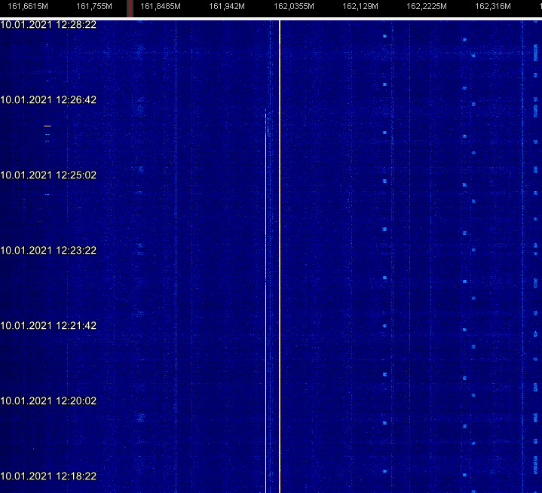Click the strong yellow carrier line in waterfall
This screenshot has height=493, width=542.
click(x=280, y=257)
